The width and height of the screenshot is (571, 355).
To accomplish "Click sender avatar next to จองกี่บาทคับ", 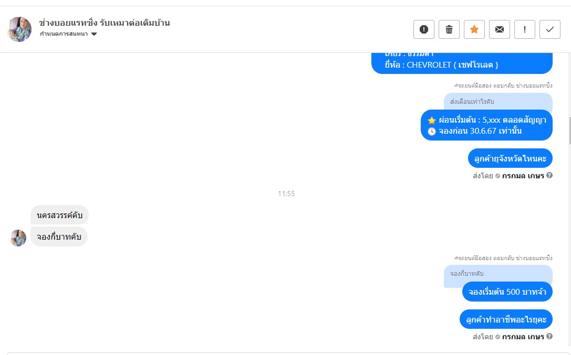I will (18, 238).
